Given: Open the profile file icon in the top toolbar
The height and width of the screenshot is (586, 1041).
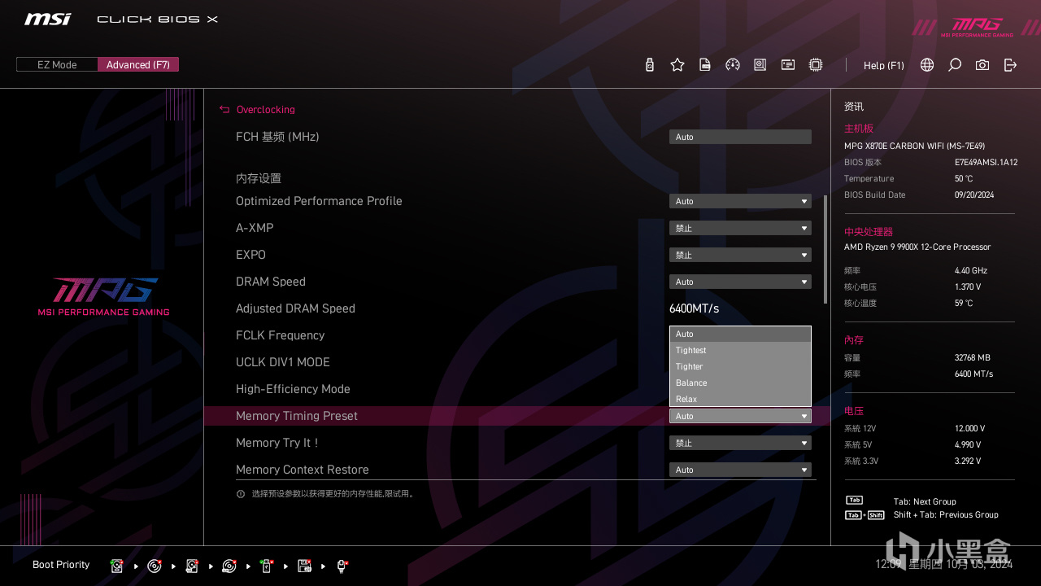Looking at the screenshot, I should click(x=705, y=65).
